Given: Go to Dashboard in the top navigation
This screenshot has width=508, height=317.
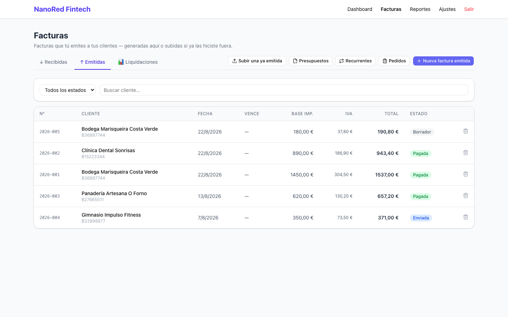Looking at the screenshot, I should 359,9.
